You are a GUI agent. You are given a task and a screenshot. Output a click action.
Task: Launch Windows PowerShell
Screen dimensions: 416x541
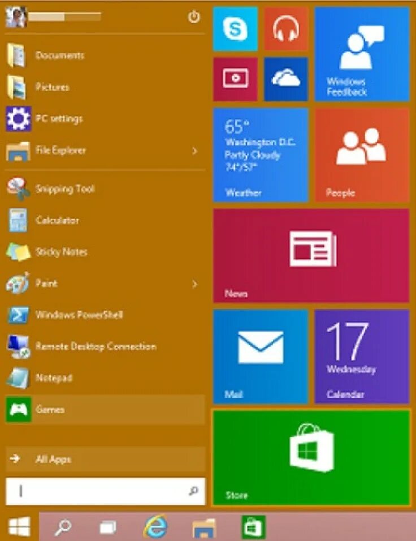[x=105, y=315]
